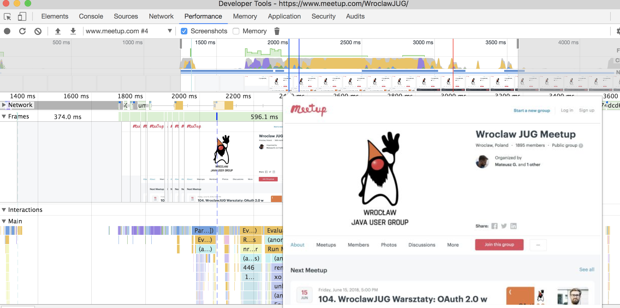Switch to the Network tab
The width and height of the screenshot is (620, 308).
[x=161, y=16]
